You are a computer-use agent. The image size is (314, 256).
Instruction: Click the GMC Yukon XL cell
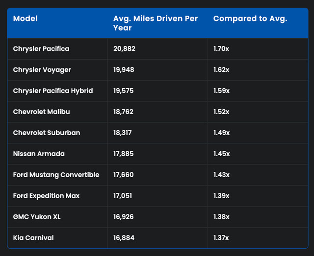[x=37, y=217]
